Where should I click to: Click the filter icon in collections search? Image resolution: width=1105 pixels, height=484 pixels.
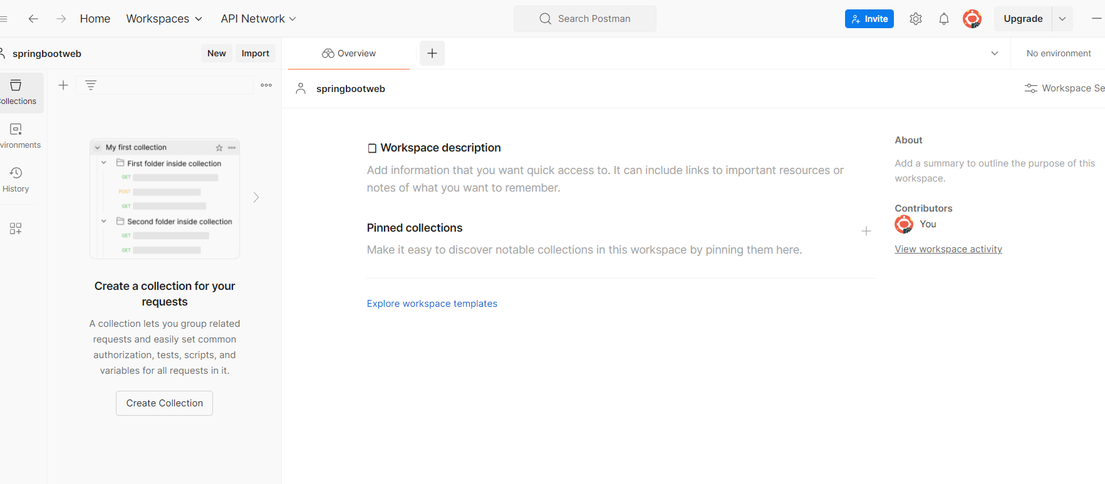pyautogui.click(x=91, y=85)
